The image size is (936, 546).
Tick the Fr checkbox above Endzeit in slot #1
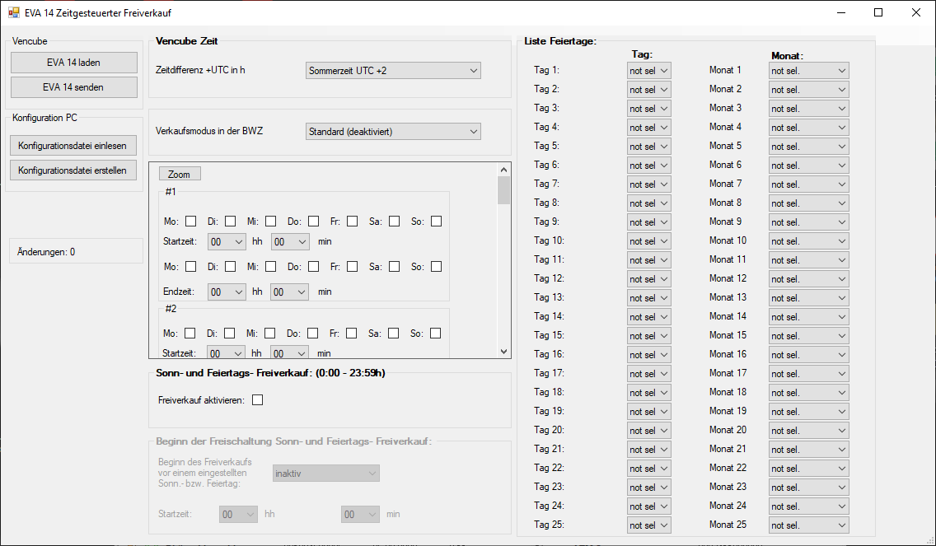point(352,267)
